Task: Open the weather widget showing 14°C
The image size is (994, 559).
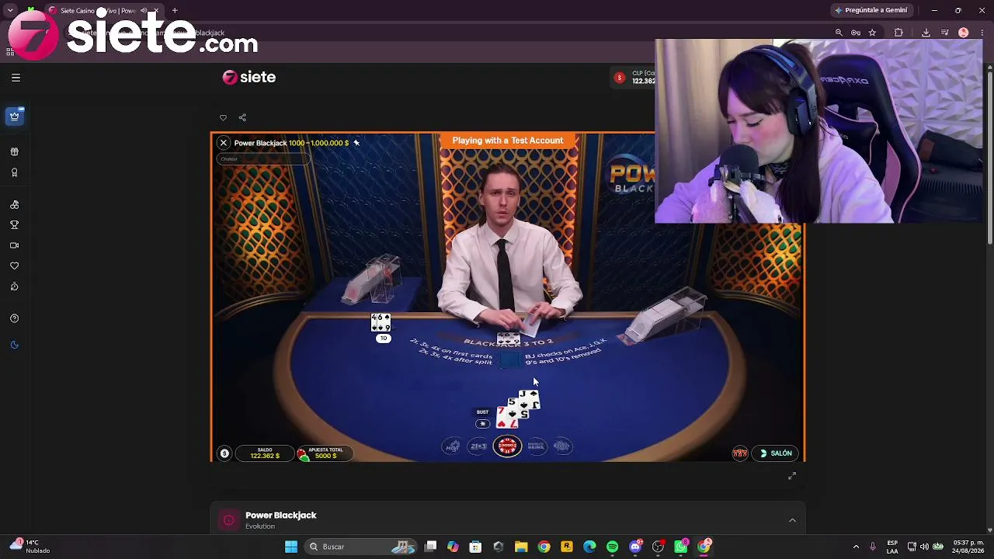Action: (31, 547)
